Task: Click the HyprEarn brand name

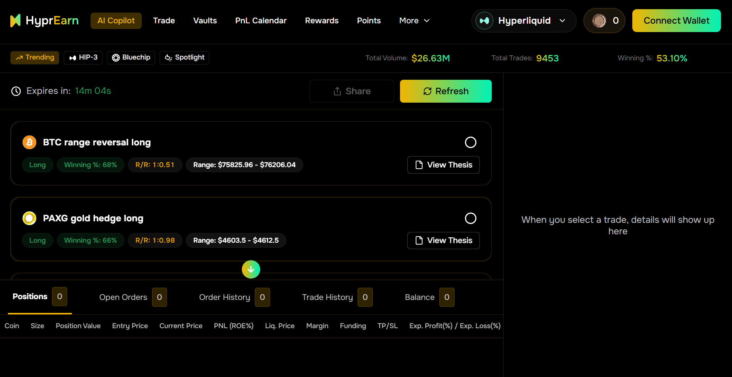Action: pyautogui.click(x=52, y=21)
